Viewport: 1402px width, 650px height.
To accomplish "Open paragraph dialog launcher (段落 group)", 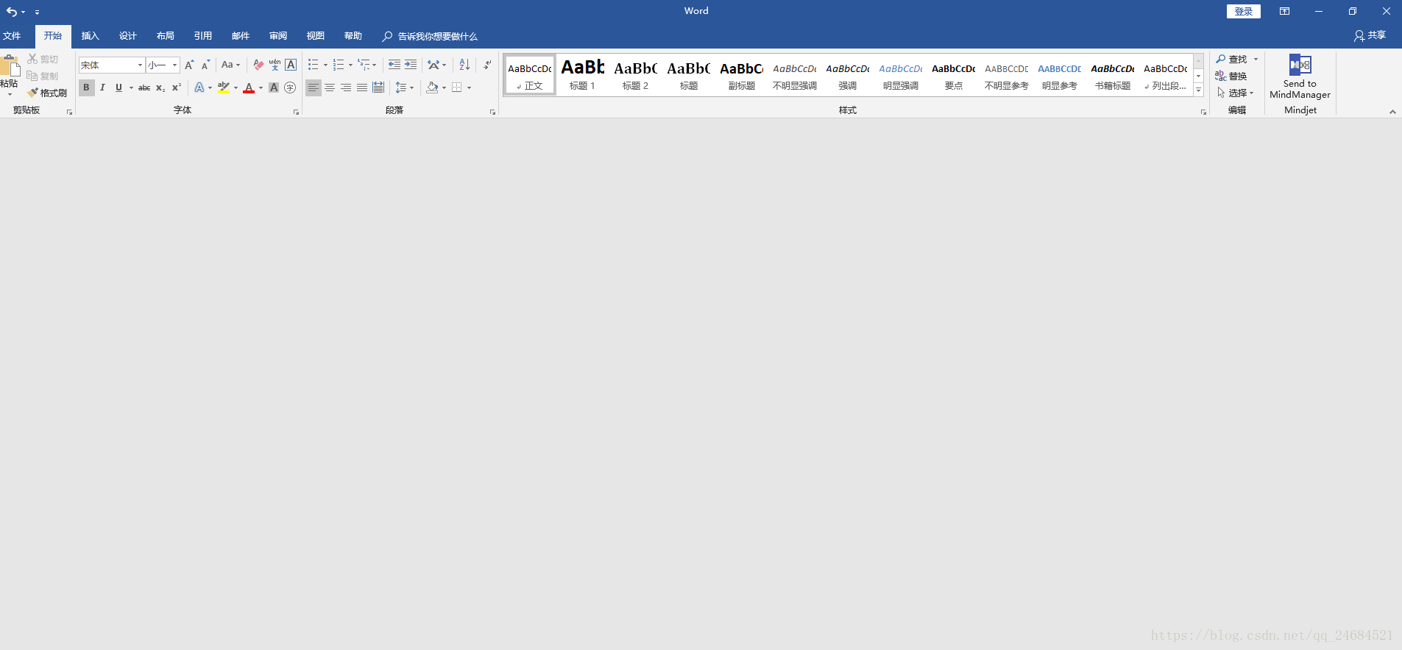I will coord(492,113).
